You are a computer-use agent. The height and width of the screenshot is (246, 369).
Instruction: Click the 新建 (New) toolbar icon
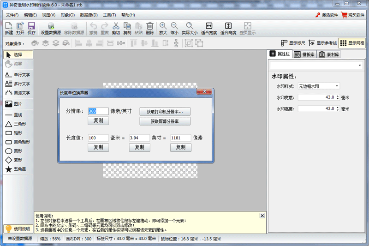pyautogui.click(x=9, y=28)
